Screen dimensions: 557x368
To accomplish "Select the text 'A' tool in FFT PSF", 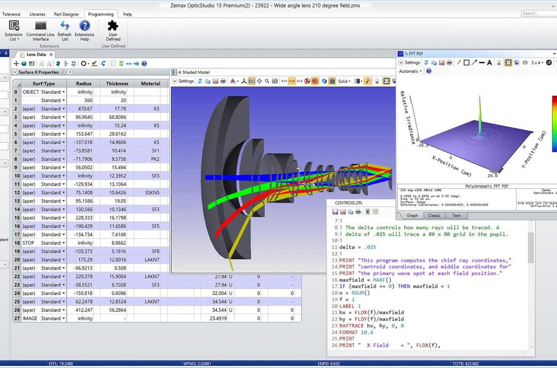I will coord(489,62).
